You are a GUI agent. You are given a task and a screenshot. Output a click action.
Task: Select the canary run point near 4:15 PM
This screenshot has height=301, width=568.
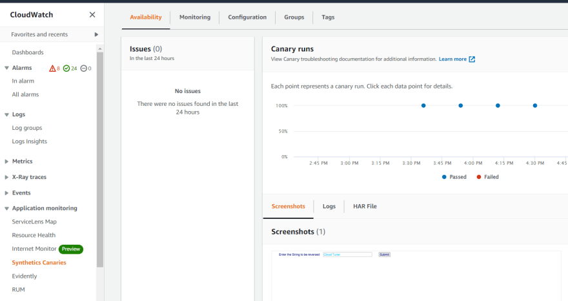(498, 105)
